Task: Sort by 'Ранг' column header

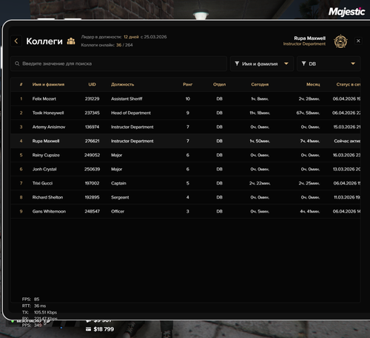Action: pyautogui.click(x=188, y=85)
